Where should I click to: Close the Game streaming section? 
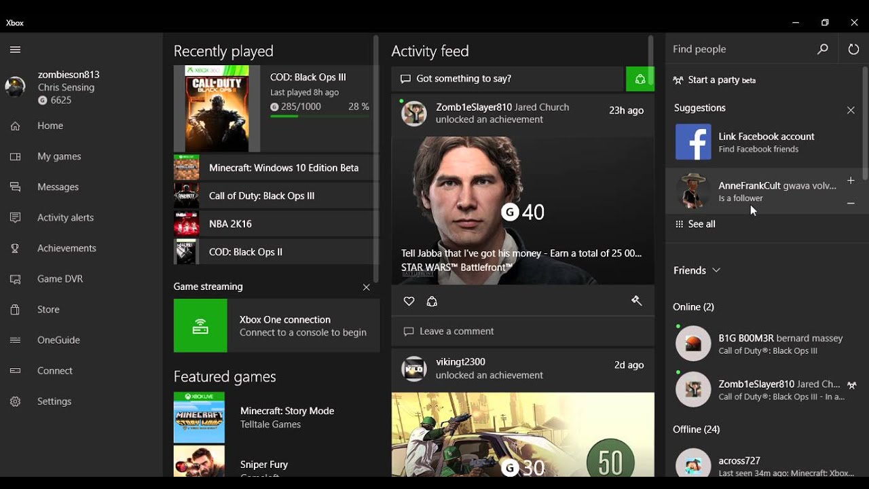(367, 287)
